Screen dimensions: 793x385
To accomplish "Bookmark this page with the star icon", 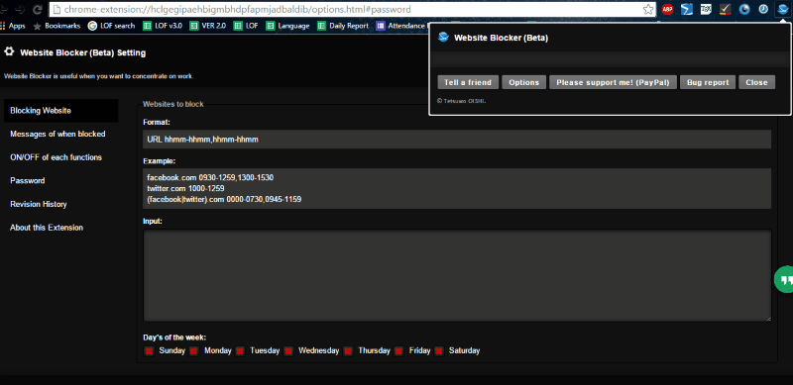I will pyautogui.click(x=648, y=9).
